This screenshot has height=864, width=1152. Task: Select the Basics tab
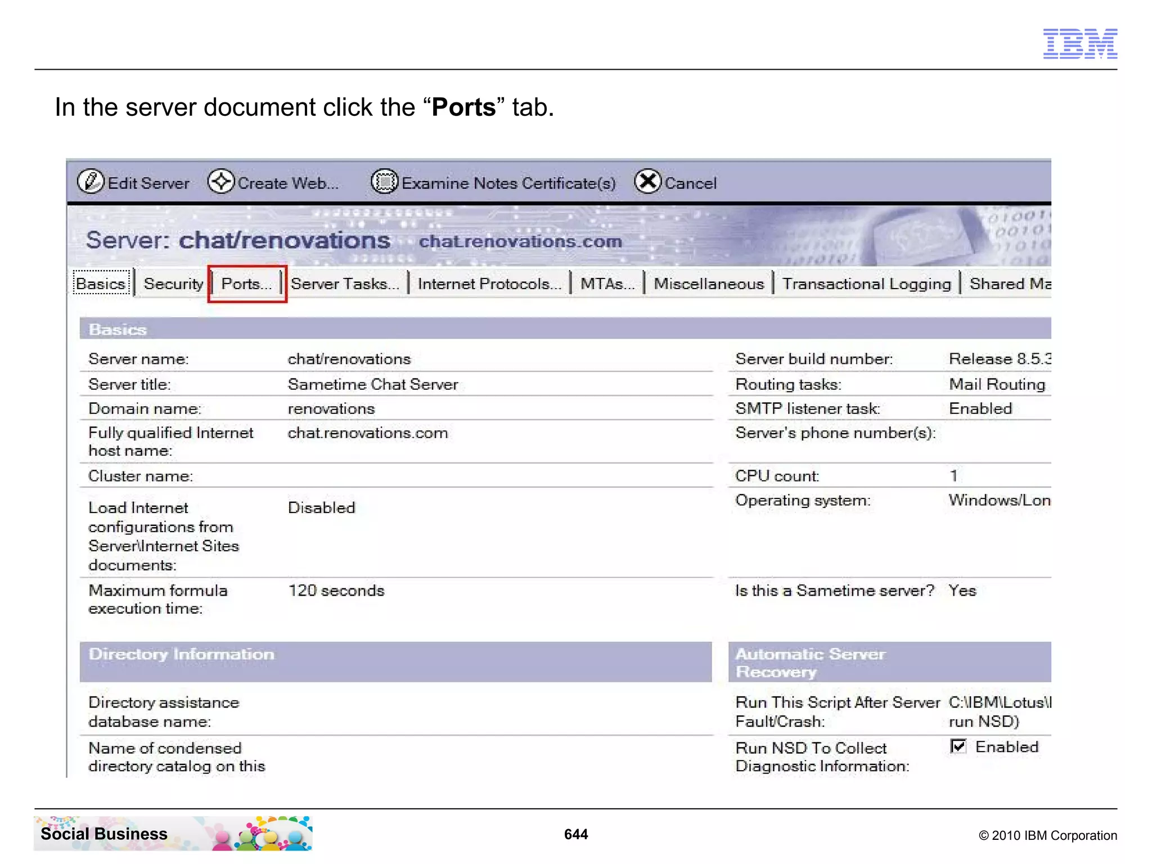point(101,283)
